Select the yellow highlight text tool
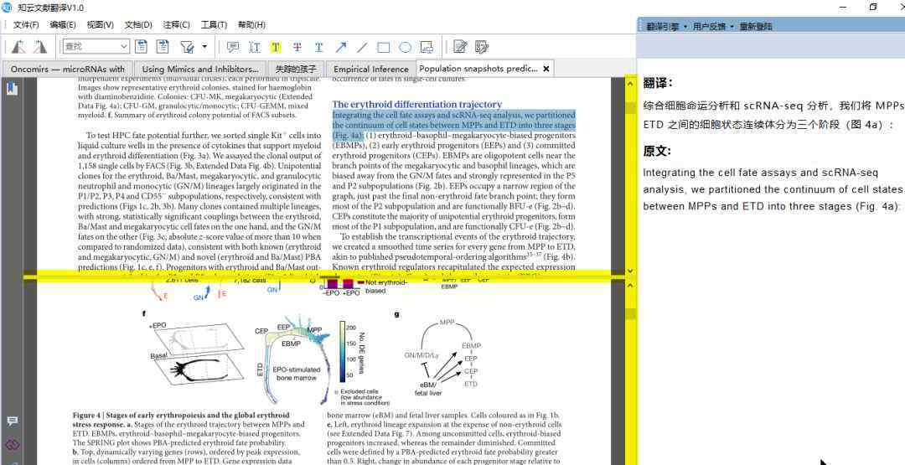The image size is (905, 465). click(276, 47)
